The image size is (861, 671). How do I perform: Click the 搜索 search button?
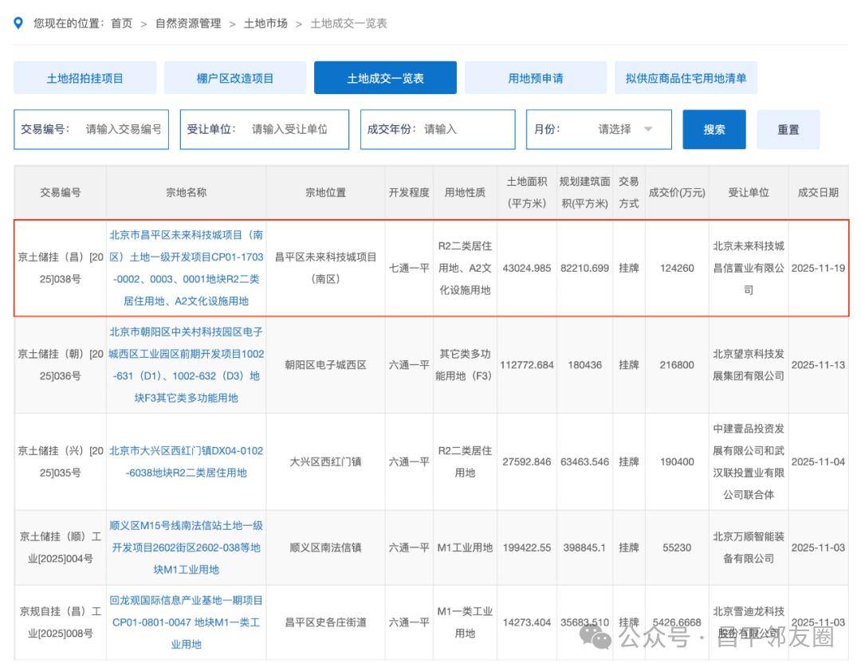(x=714, y=130)
